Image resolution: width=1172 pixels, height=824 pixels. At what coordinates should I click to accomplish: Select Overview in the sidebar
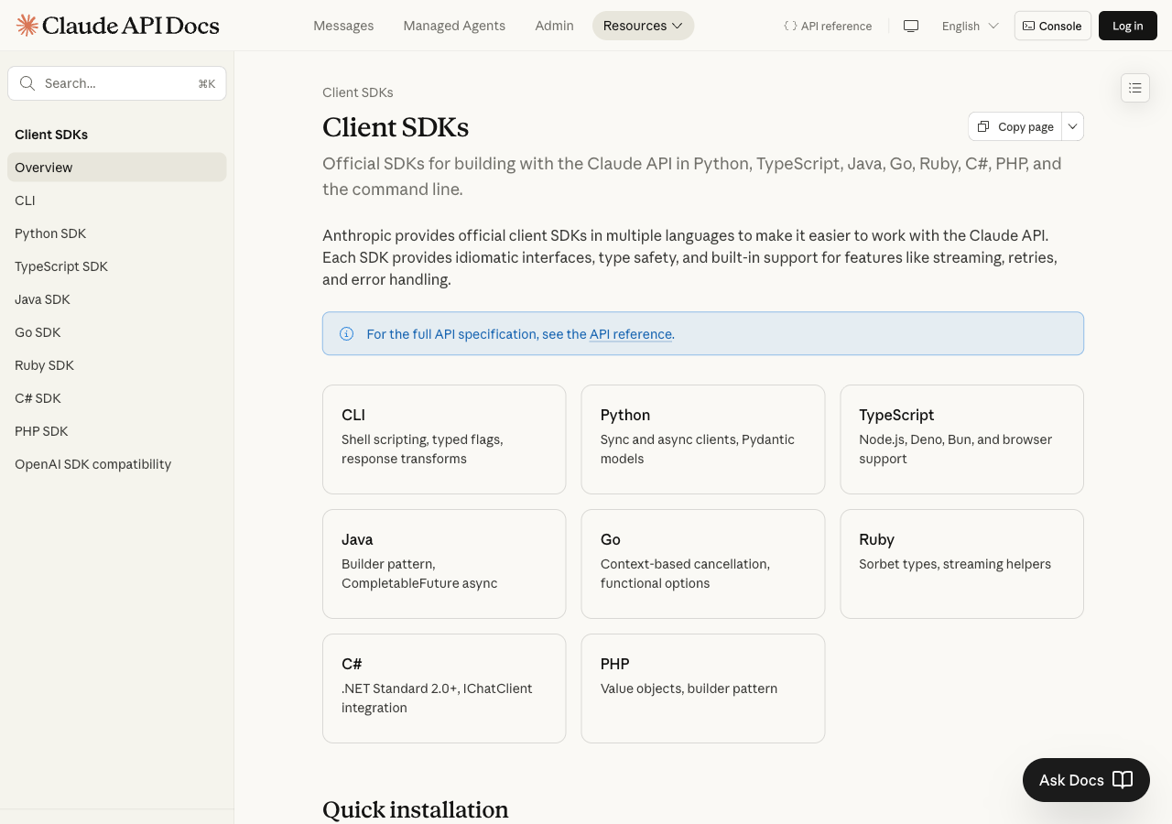click(x=117, y=168)
